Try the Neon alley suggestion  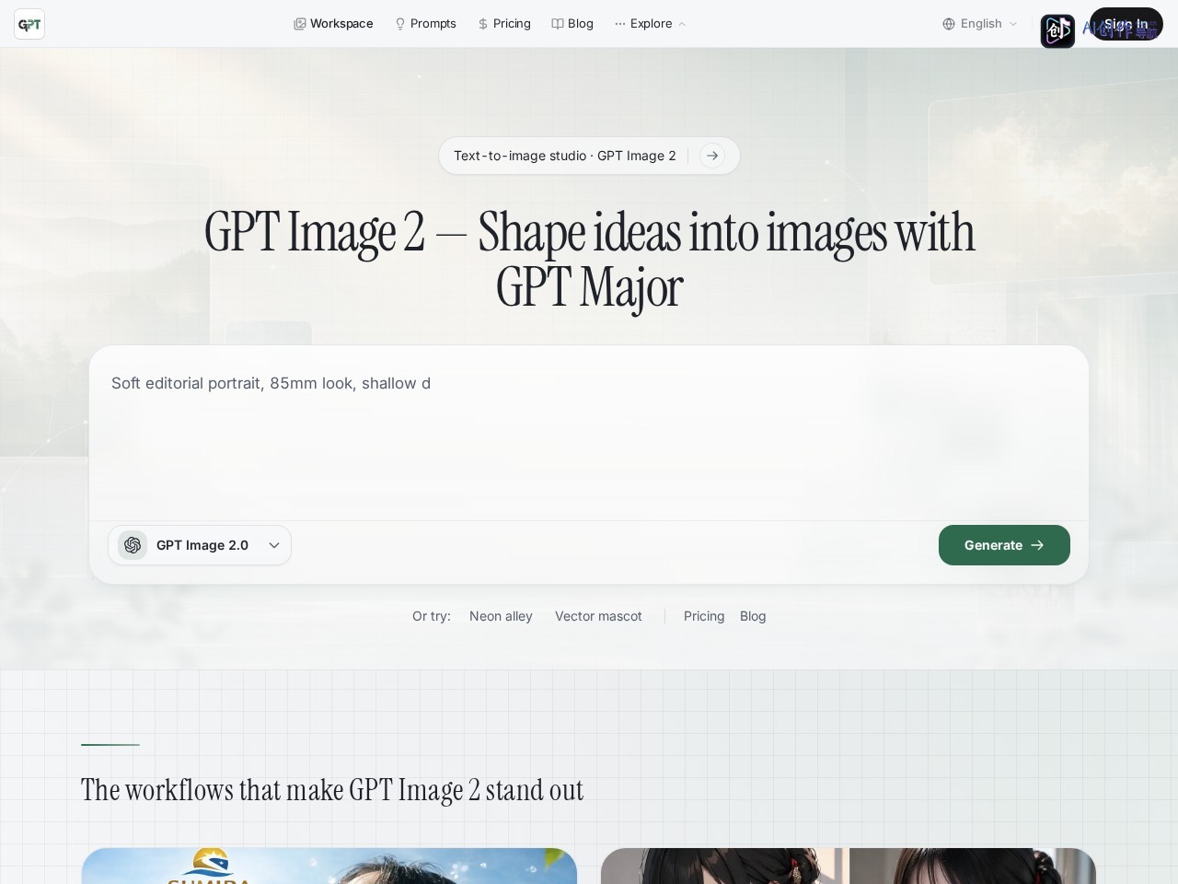[501, 616]
